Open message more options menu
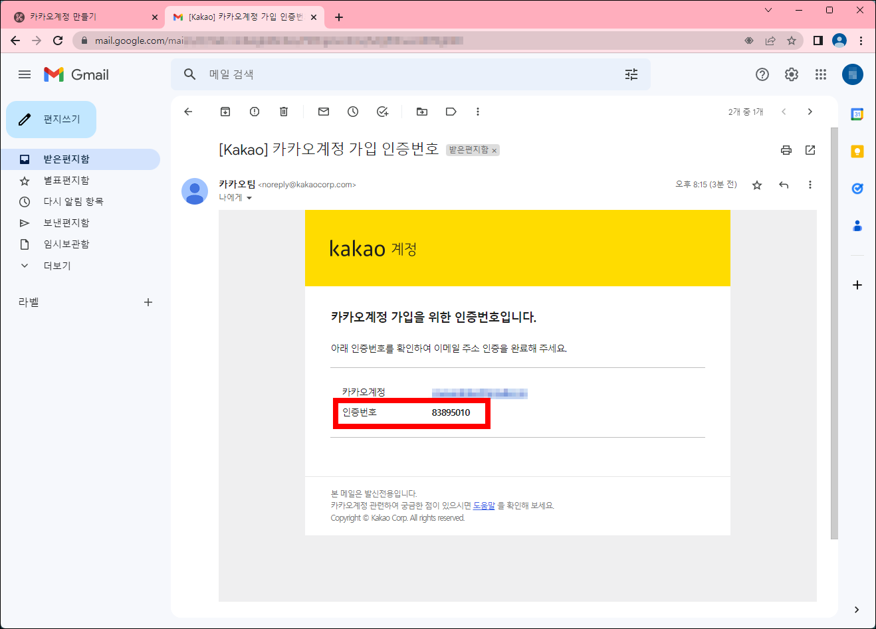The image size is (876, 629). 810,185
